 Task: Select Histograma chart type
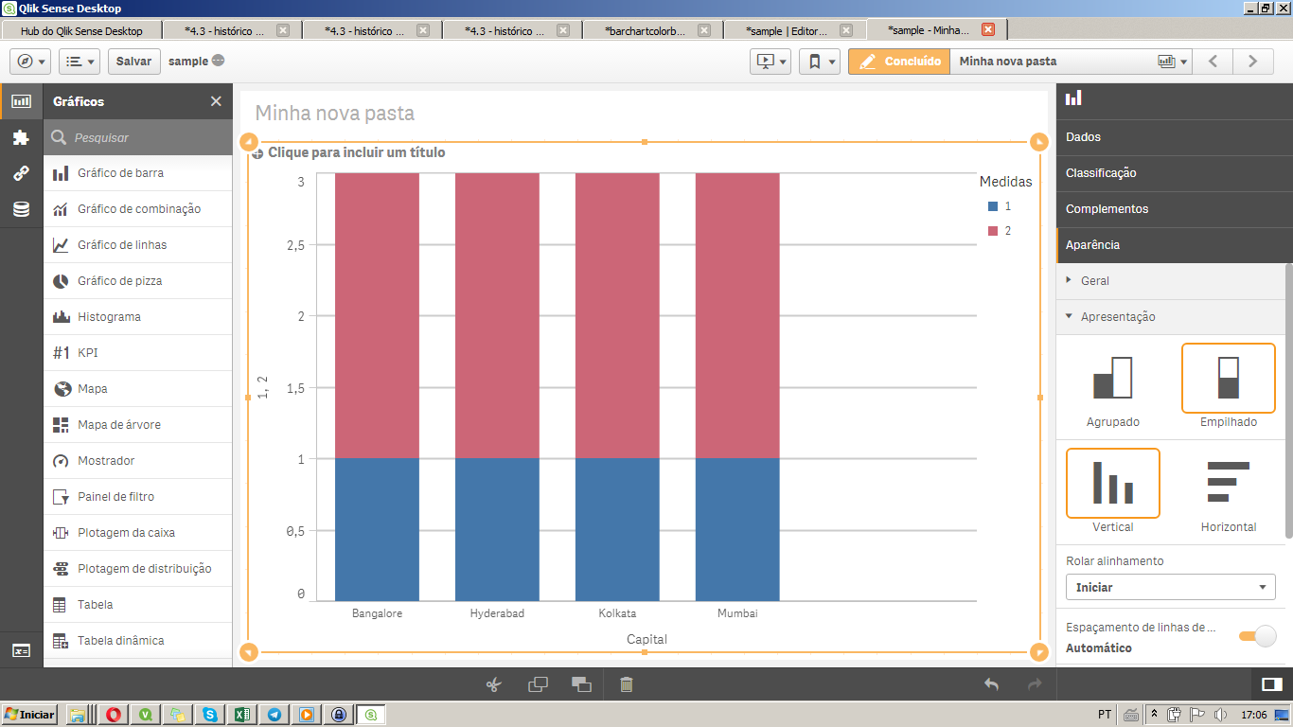click(138, 317)
